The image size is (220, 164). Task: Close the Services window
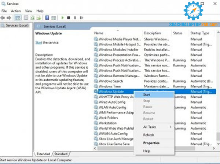(x=215, y=4)
